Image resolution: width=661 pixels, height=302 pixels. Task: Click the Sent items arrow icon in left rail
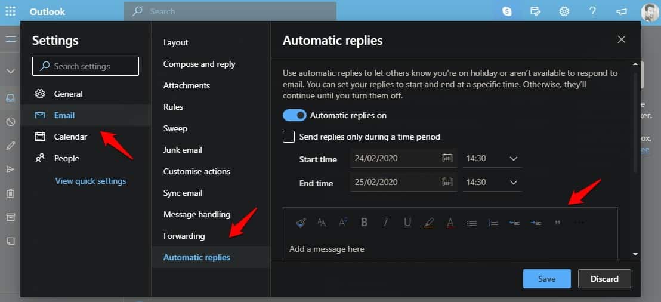click(11, 170)
